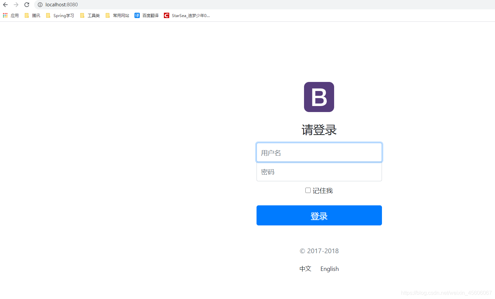Viewport: 495px width, 299px height.
Task: Open the 常用网站 bookmark folder
Action: [117, 15]
